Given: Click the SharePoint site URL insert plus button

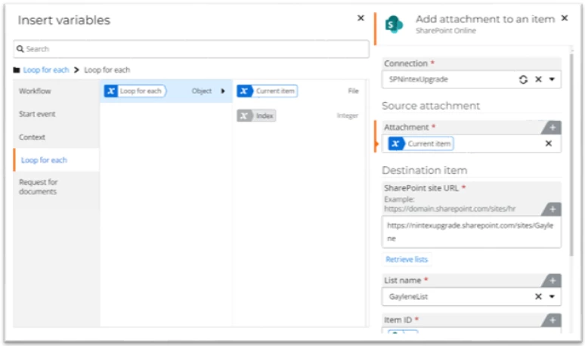Looking at the screenshot, I should (552, 209).
